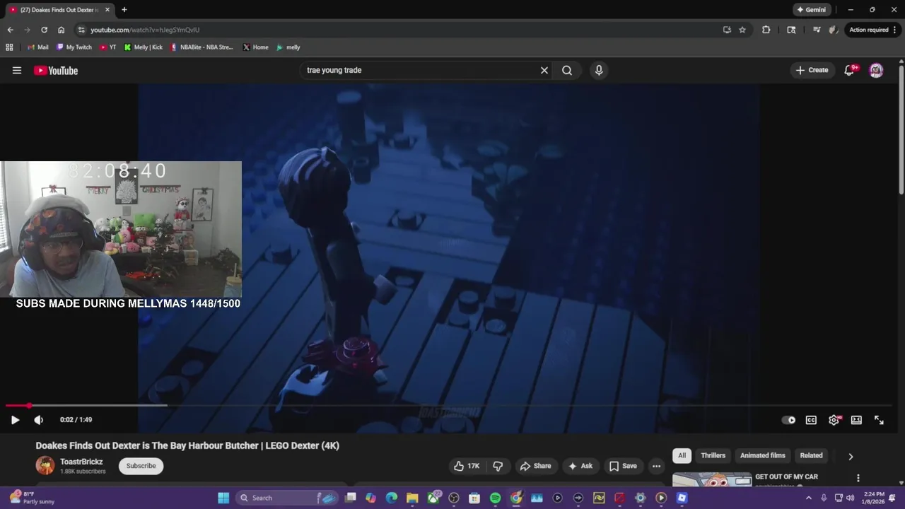This screenshot has width=905, height=509.
Task: Share the video
Action: coord(535,466)
